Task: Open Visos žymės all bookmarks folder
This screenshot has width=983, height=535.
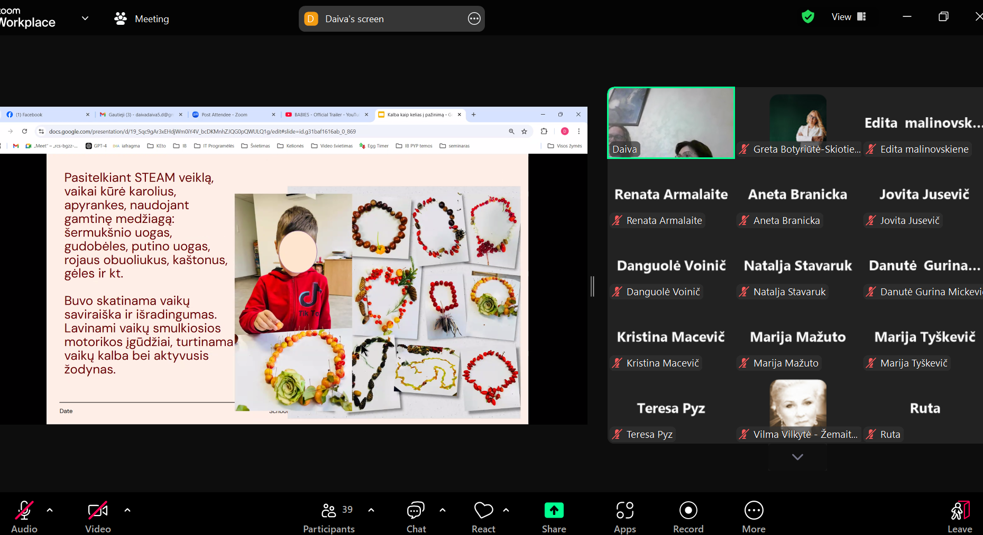Action: click(565, 146)
